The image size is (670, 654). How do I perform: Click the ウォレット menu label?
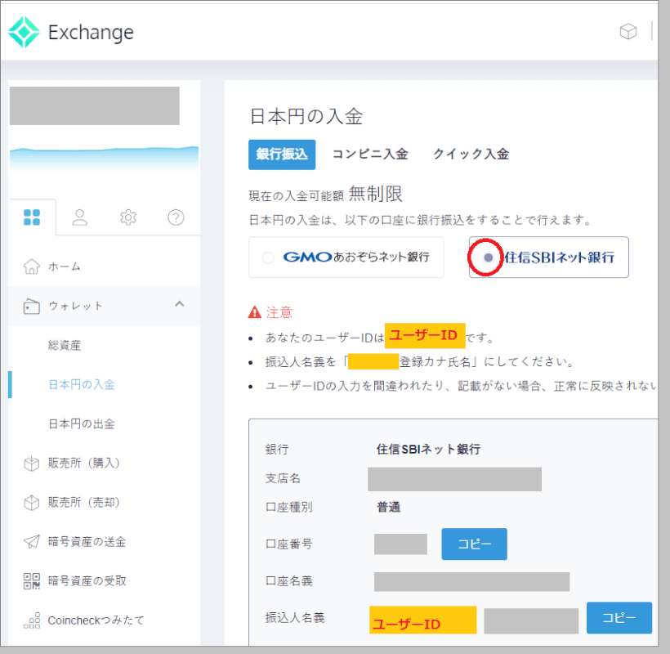click(75, 306)
